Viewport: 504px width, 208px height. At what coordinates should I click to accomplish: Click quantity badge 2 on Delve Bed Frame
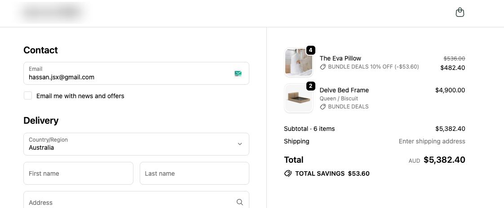(x=310, y=86)
